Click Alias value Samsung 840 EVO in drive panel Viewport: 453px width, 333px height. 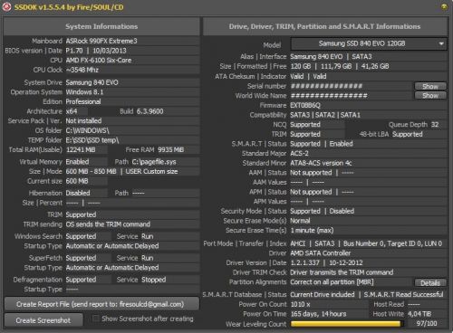pos(316,57)
